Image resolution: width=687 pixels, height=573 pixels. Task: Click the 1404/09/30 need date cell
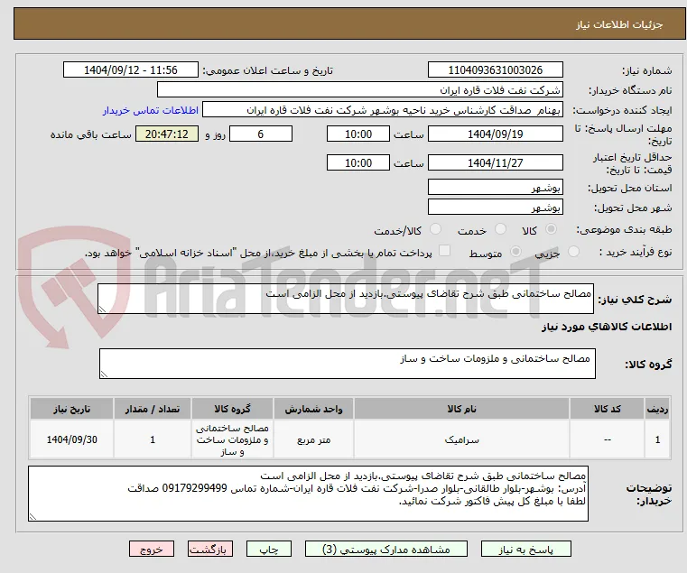tap(72, 439)
